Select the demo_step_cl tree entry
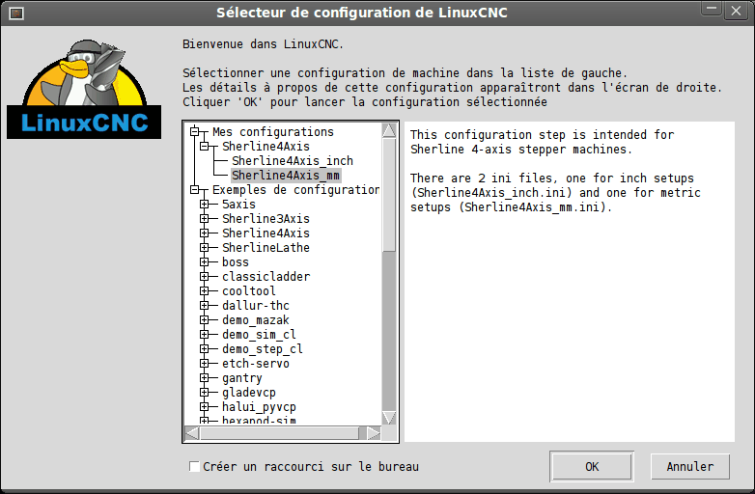This screenshot has width=755, height=494. 263,348
